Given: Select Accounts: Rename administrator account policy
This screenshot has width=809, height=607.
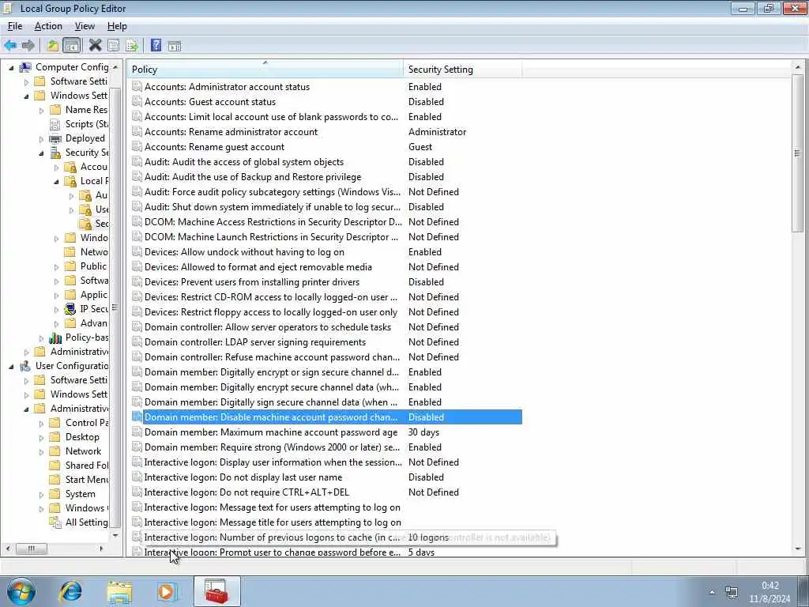Looking at the screenshot, I should [x=231, y=132].
